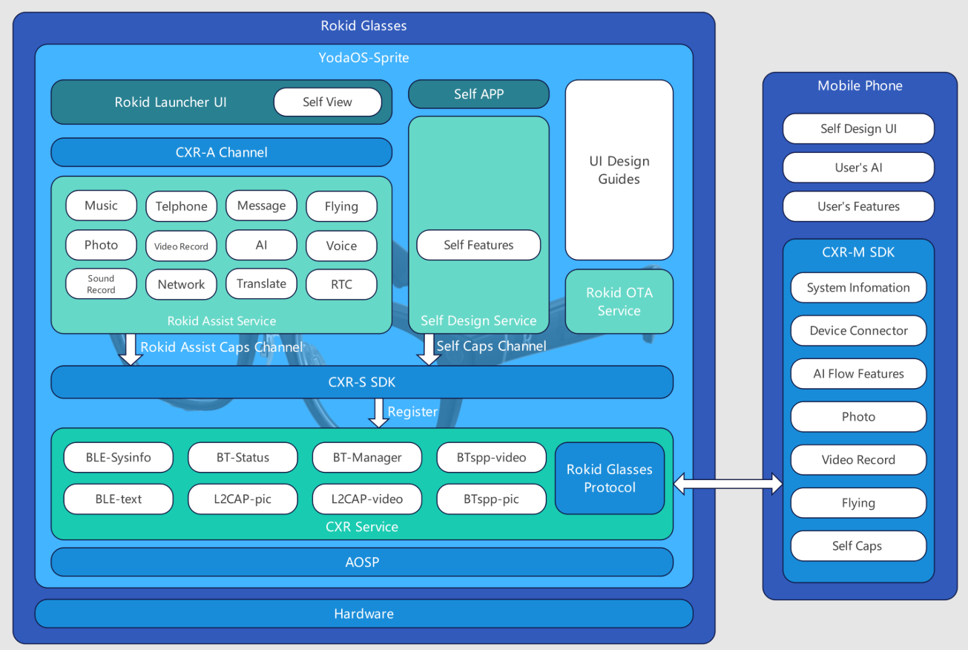
Task: Select the Self Features box
Action: [478, 245]
